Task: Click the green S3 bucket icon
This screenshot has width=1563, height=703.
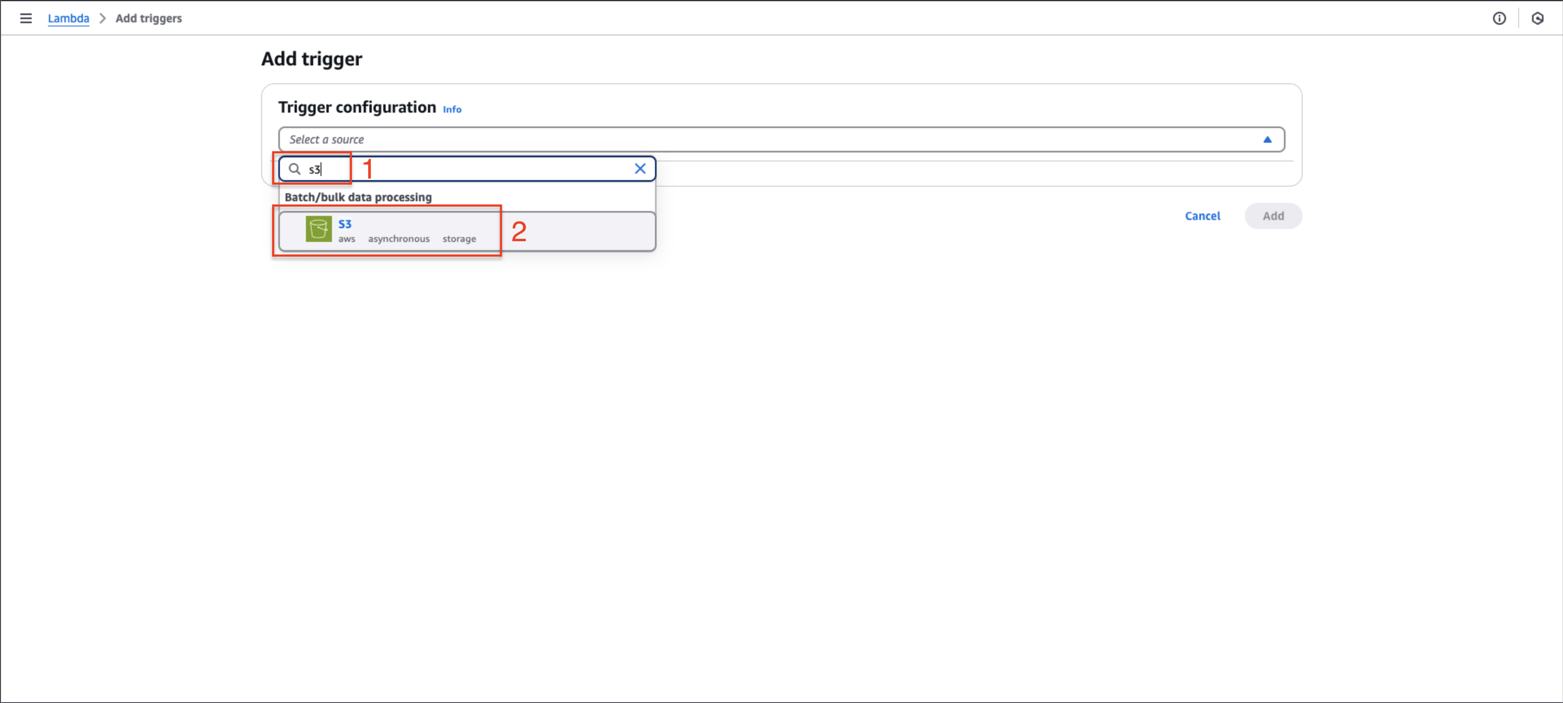Action: click(x=319, y=229)
